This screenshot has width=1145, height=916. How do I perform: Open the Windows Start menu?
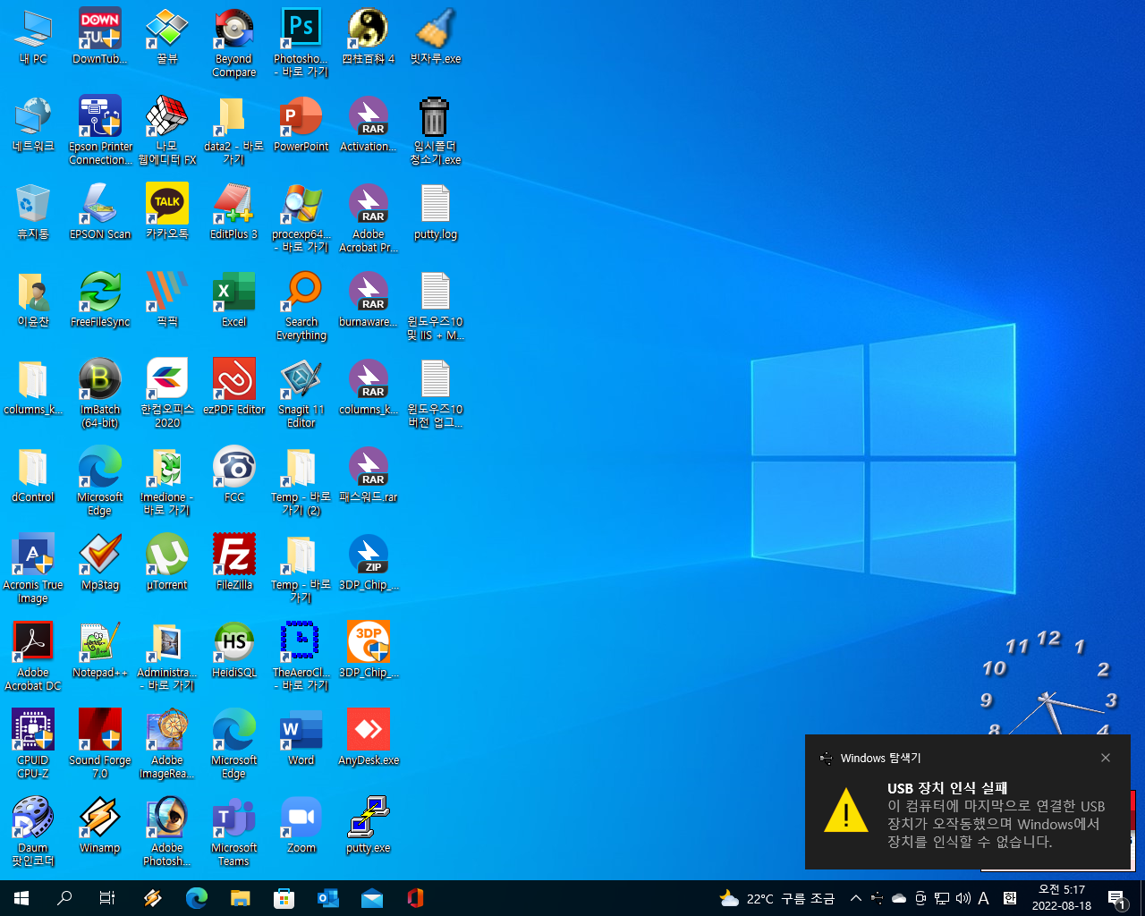point(21,898)
